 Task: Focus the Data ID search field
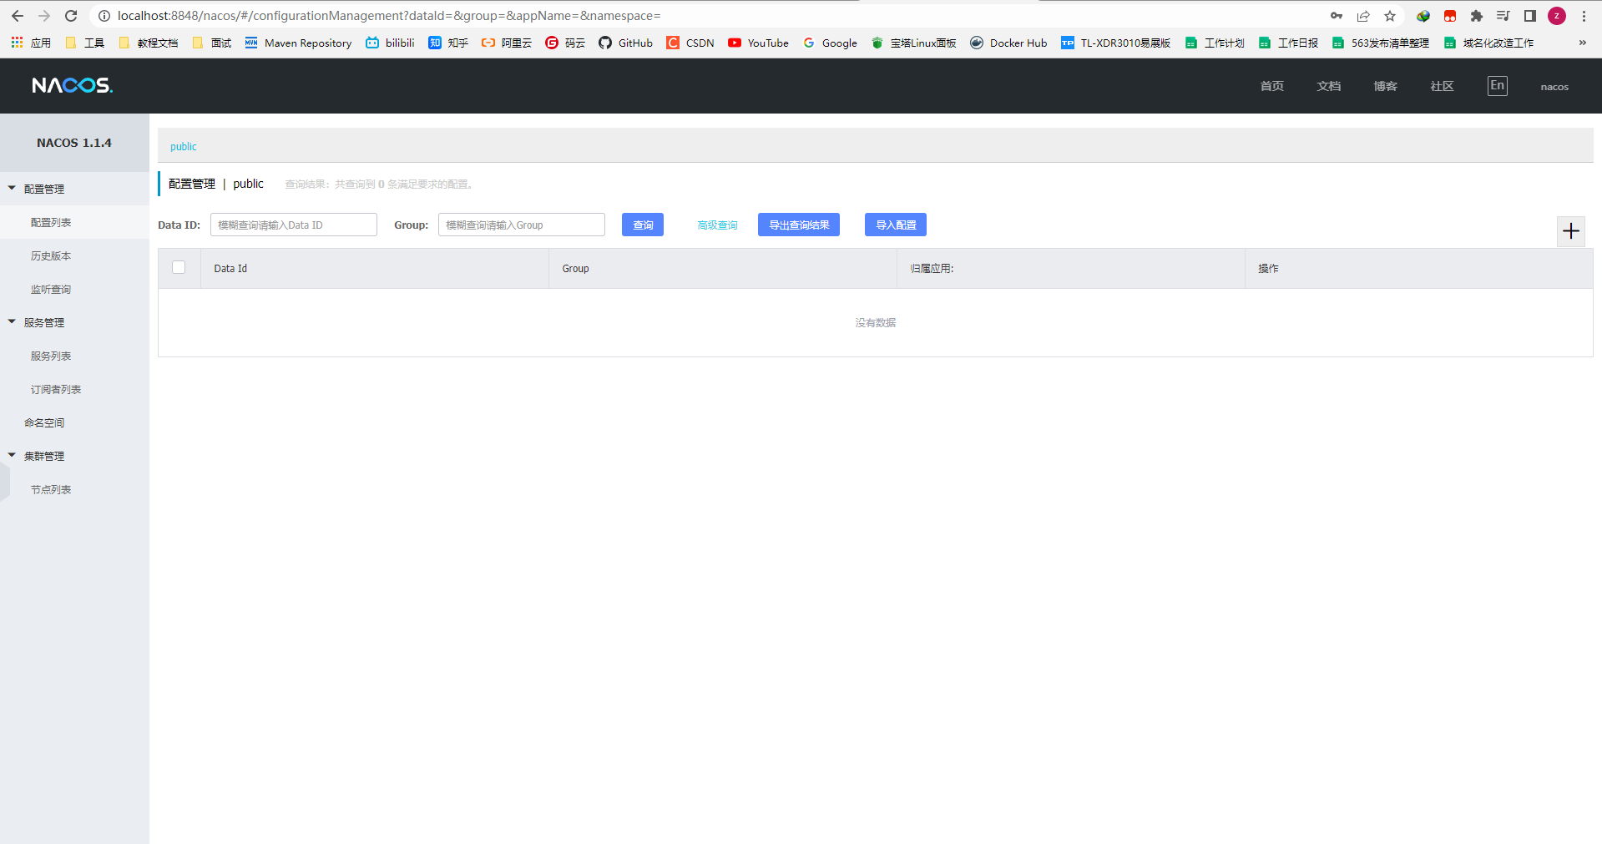click(x=294, y=225)
